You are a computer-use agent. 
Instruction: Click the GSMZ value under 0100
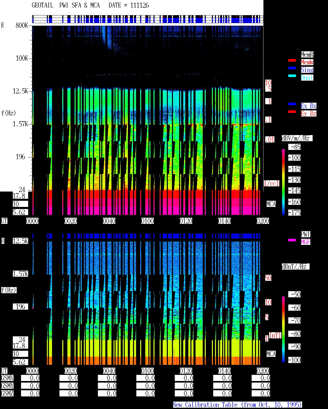[x=146, y=394]
